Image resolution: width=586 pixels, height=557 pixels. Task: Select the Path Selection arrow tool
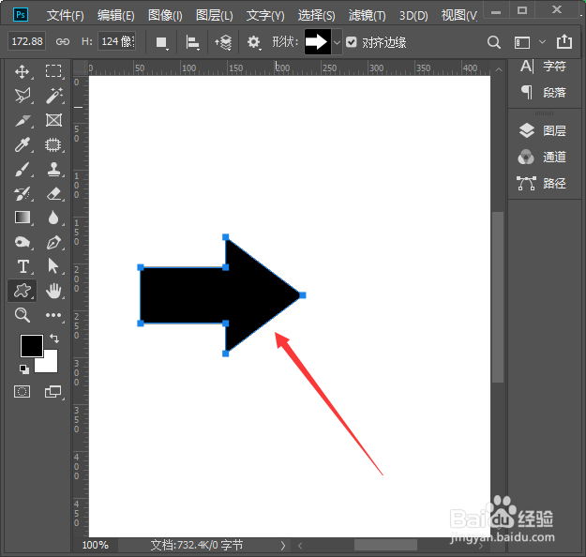[x=53, y=266]
